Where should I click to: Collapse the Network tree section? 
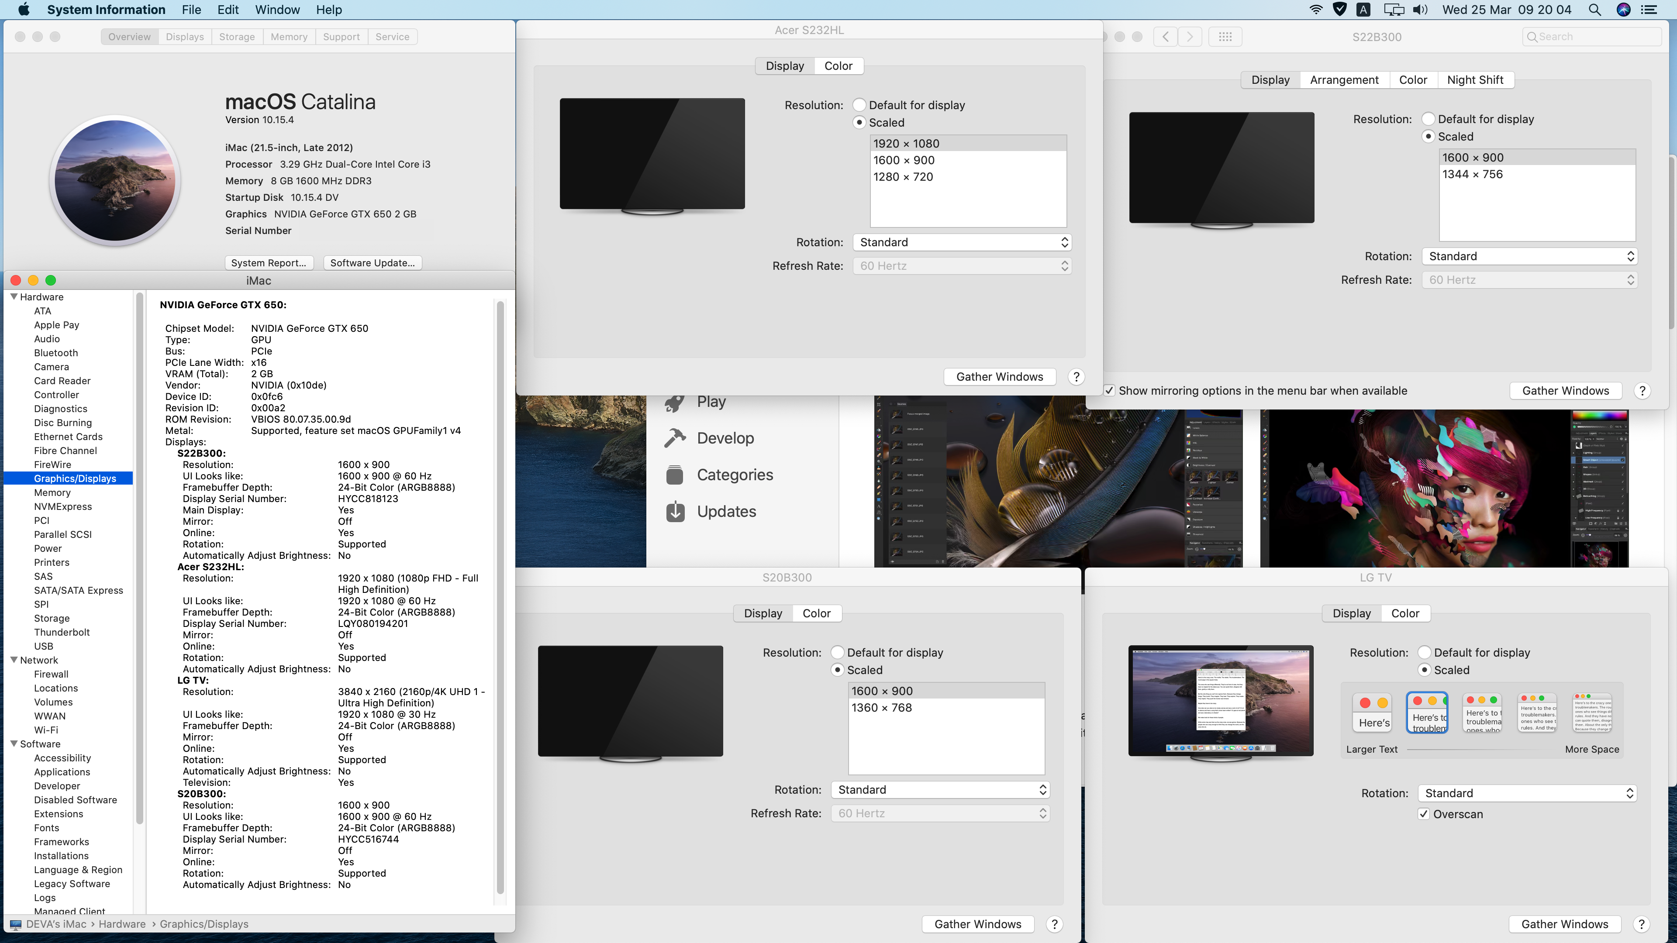point(14,660)
